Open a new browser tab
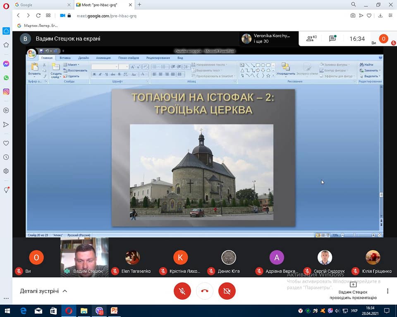The height and width of the screenshot is (317, 397). tap(139, 5)
